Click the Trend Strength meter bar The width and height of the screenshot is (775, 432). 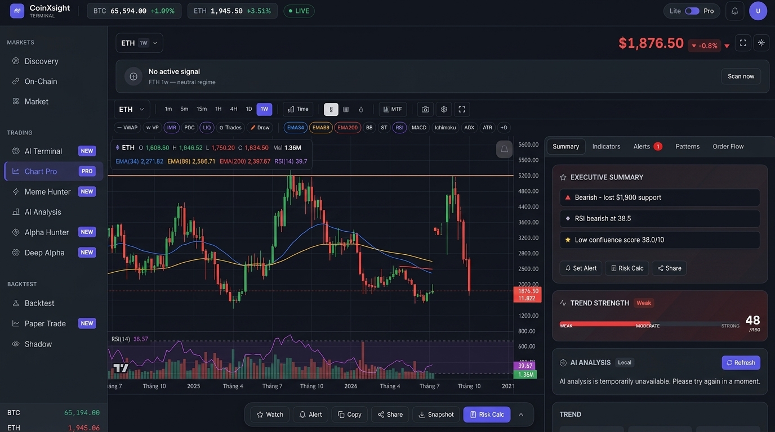click(x=649, y=324)
